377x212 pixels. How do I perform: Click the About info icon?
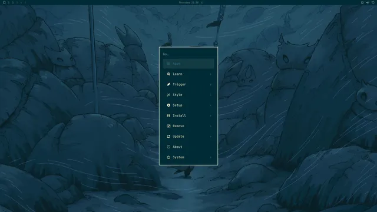[168, 147]
